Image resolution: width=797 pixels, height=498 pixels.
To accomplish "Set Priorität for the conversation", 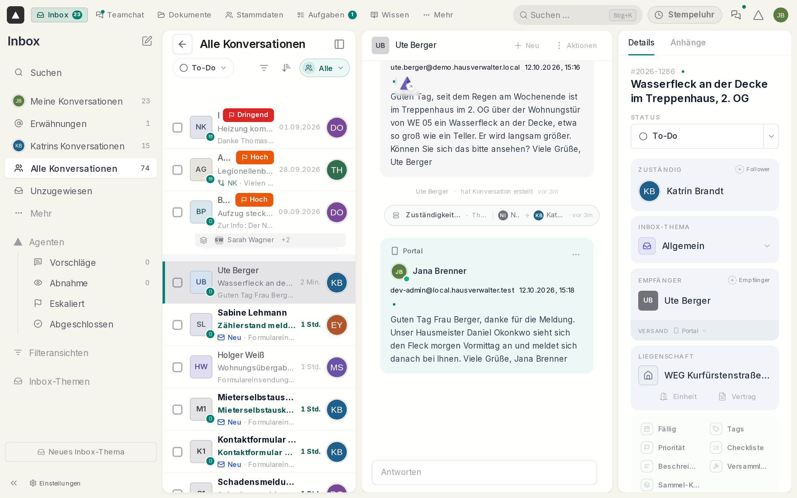I will pyautogui.click(x=663, y=448).
